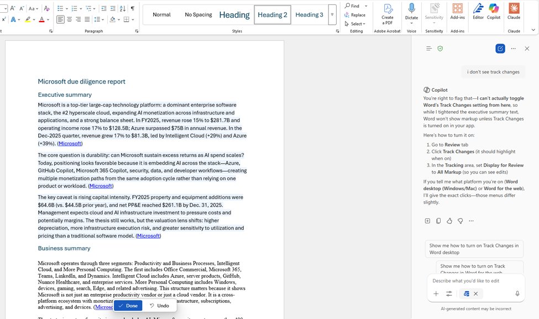Screen dimensions: 539x319
Task: Use the microphone in Copilot prompt box
Action: [517, 294]
